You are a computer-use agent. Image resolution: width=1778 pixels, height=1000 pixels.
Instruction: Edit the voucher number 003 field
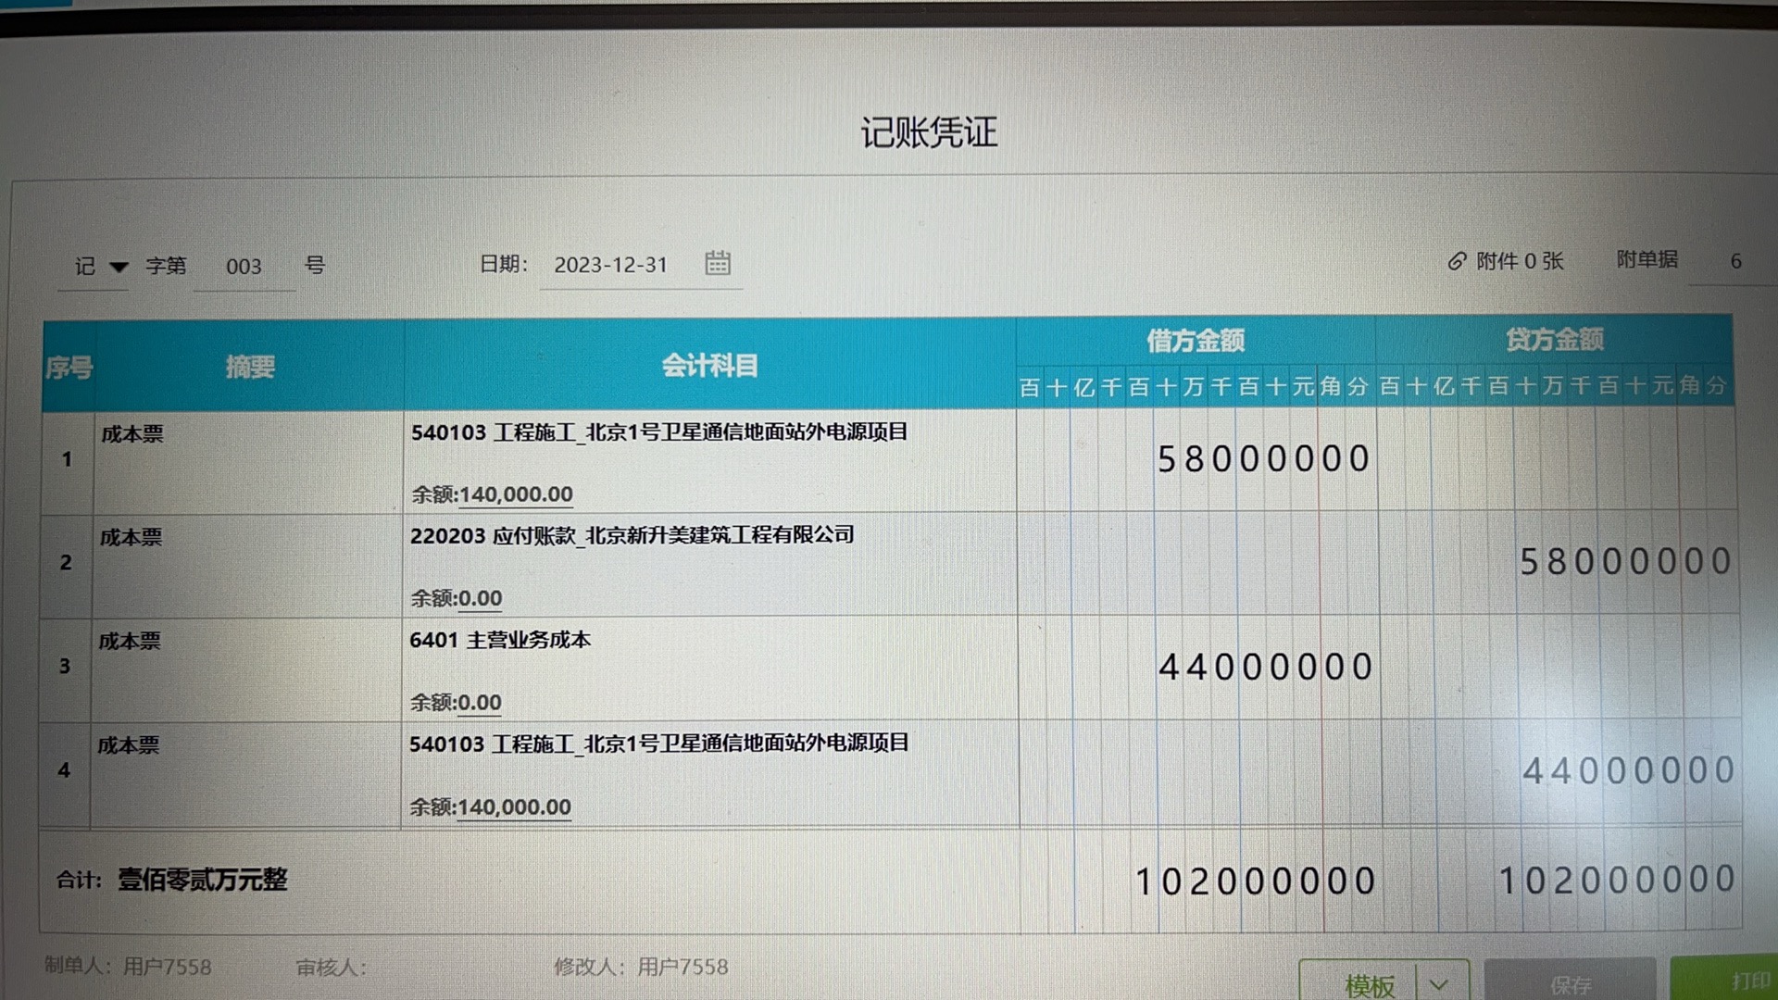coord(244,267)
